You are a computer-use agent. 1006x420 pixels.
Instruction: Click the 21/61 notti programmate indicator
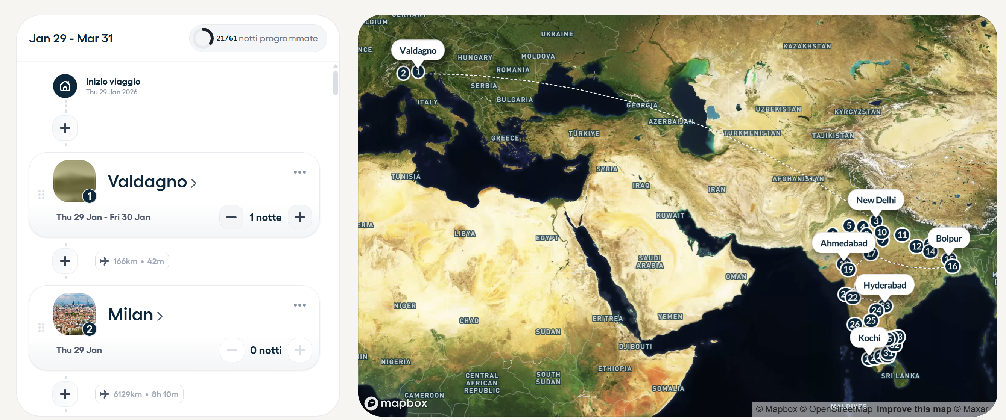pos(258,39)
